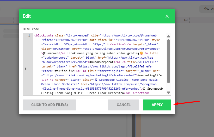Image resolution: width=214 pixels, height=137 pixels.
Task: Click the #officelife hashtag in the code
Action: [64, 71]
